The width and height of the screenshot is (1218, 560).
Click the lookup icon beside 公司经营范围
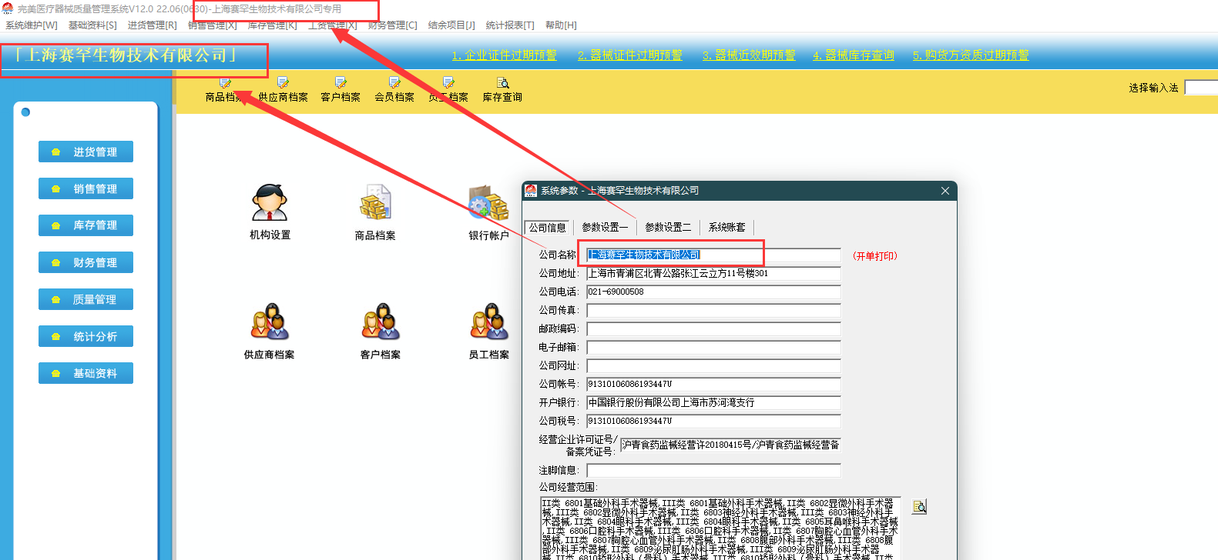point(919,506)
